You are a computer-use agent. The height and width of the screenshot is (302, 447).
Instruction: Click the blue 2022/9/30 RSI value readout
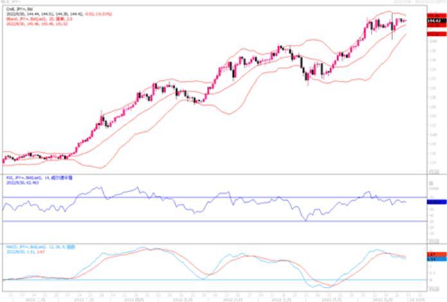pyautogui.click(x=23, y=182)
